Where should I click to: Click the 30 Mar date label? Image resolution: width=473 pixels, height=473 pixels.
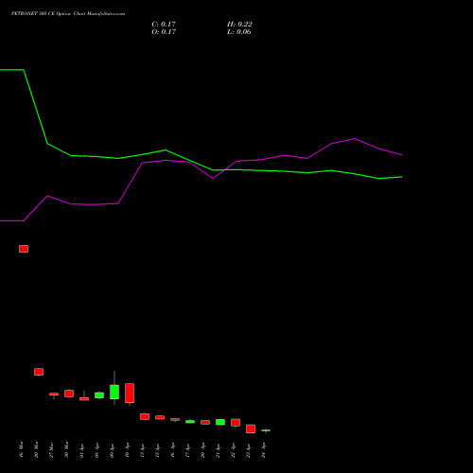[x=66, y=450]
